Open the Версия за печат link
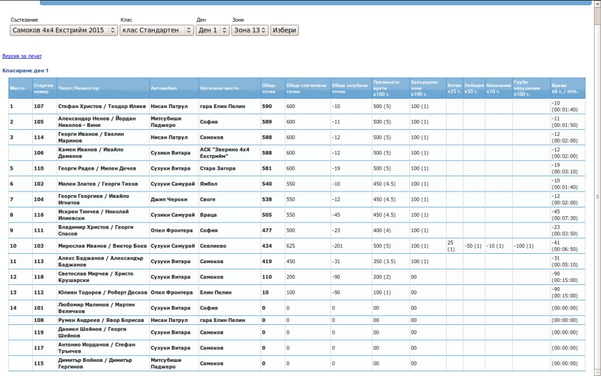Image resolution: width=601 pixels, height=376 pixels. click(x=22, y=56)
